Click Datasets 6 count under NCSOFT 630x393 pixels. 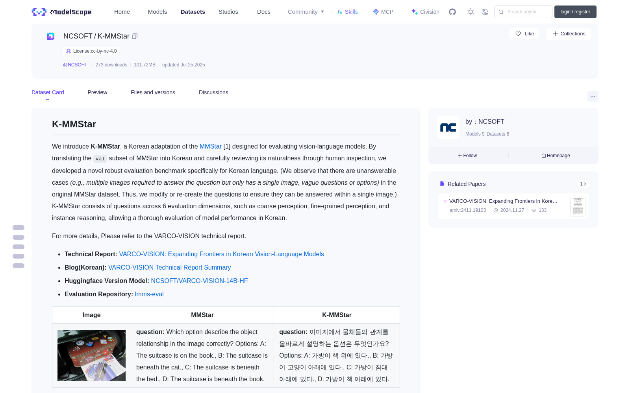point(498,134)
